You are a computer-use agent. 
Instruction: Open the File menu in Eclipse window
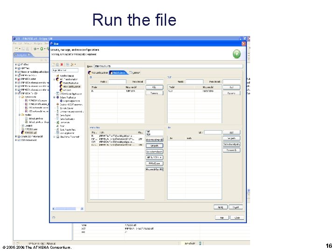tap(14, 43)
